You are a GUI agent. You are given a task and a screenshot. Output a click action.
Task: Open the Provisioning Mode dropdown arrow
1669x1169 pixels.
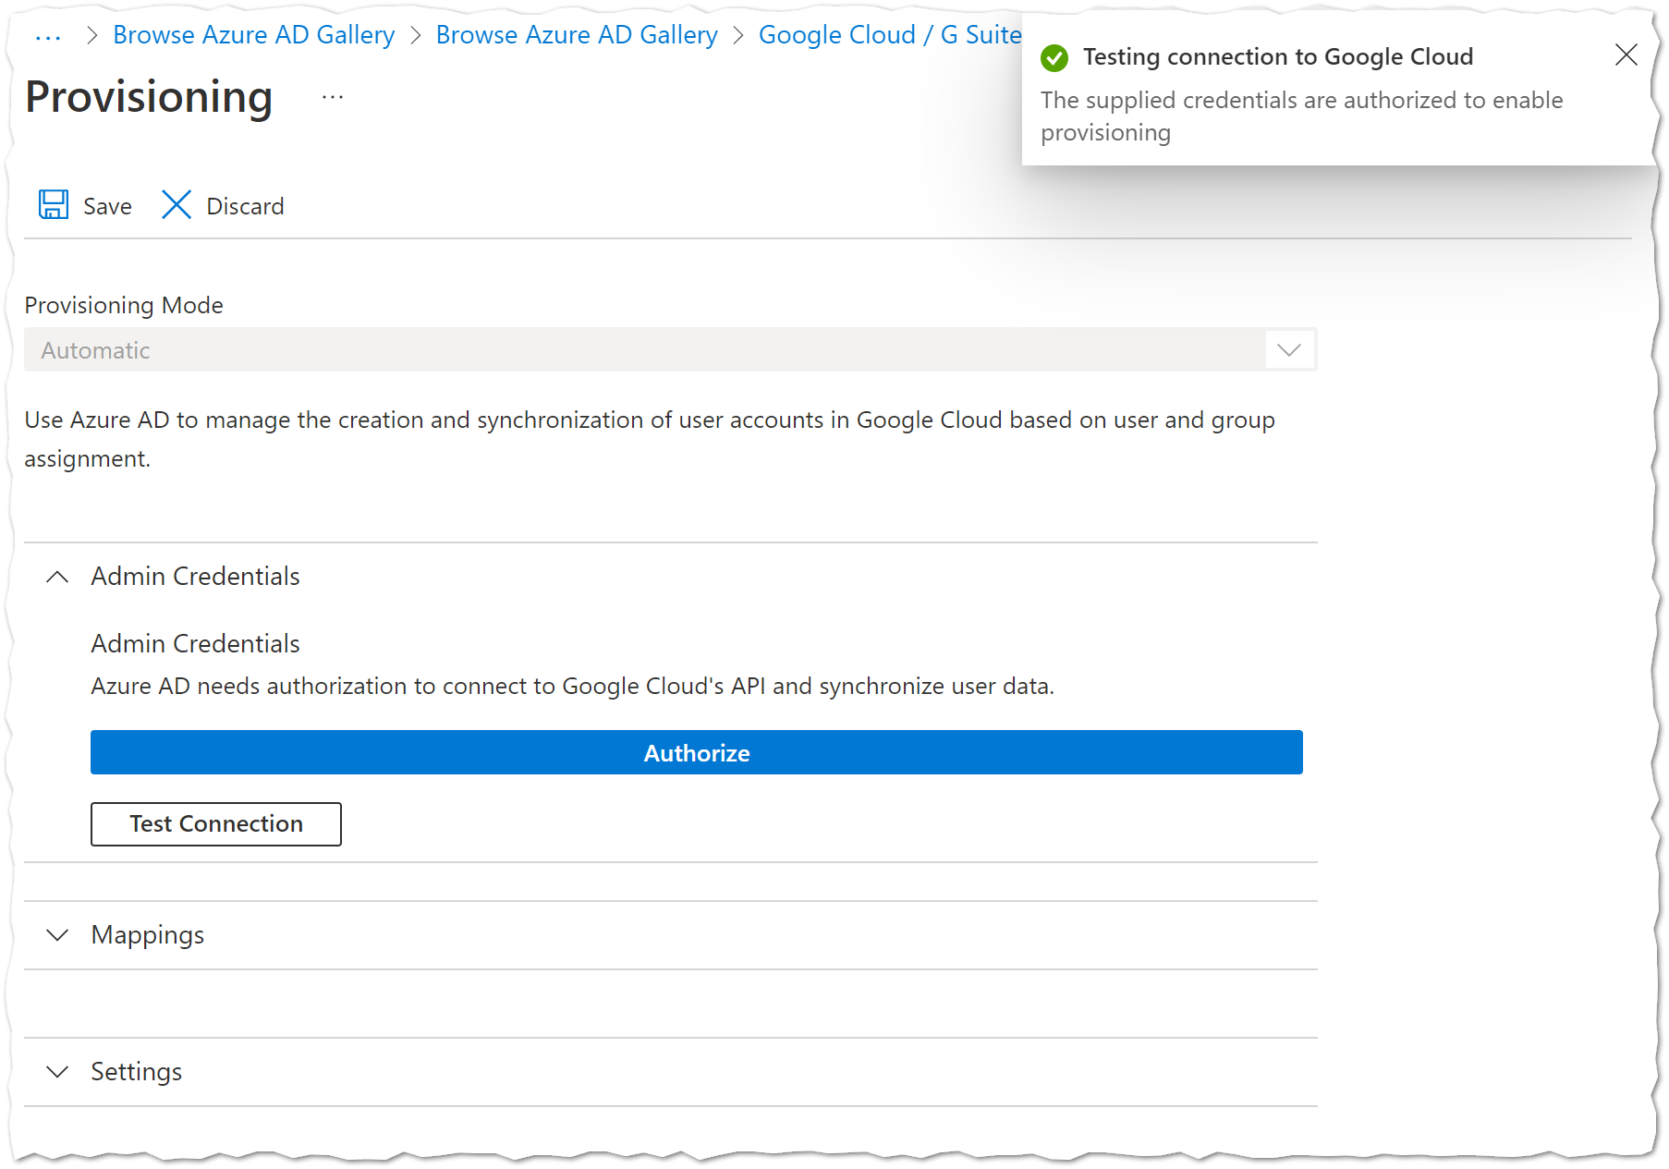1289,350
